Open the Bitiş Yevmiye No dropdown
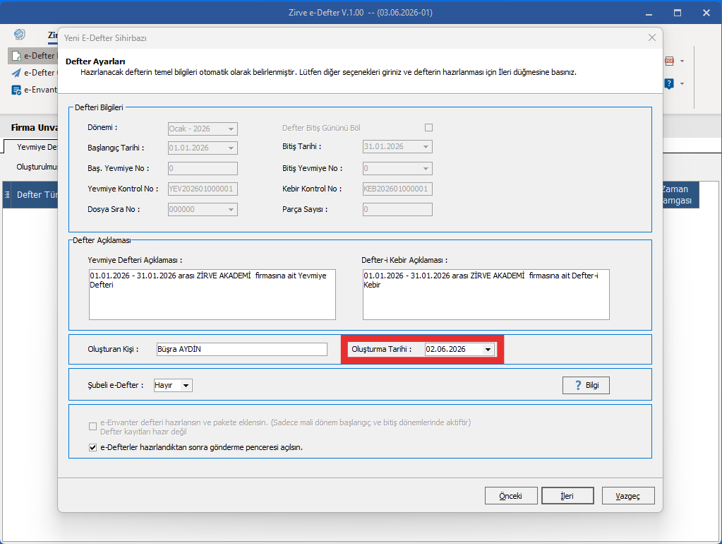This screenshot has height=544, width=722. point(426,169)
